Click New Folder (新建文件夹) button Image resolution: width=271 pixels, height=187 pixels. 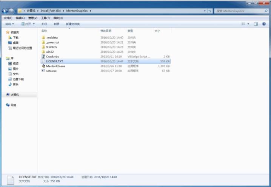click(x=73, y=24)
